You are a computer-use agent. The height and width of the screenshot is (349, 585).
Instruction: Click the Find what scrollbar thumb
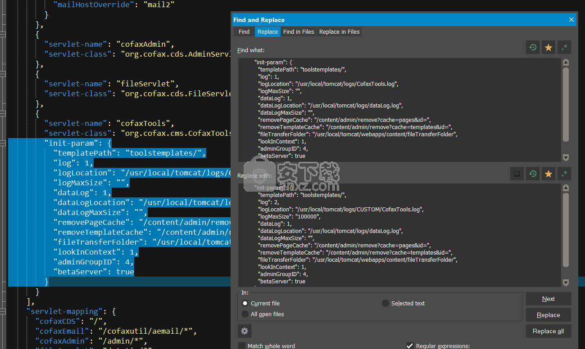pyautogui.click(x=566, y=104)
